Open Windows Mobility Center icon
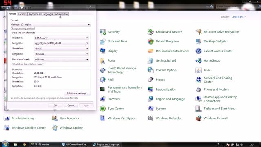This screenshot has height=147, width=261. pos(7,128)
